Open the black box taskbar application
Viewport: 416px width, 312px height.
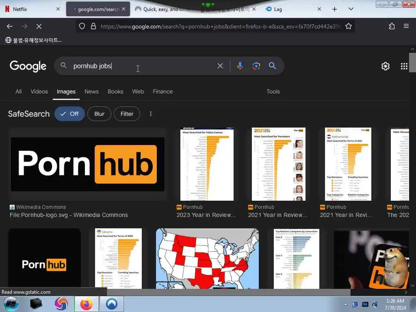point(36,304)
